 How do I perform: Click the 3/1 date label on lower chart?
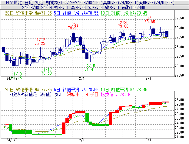148,140
